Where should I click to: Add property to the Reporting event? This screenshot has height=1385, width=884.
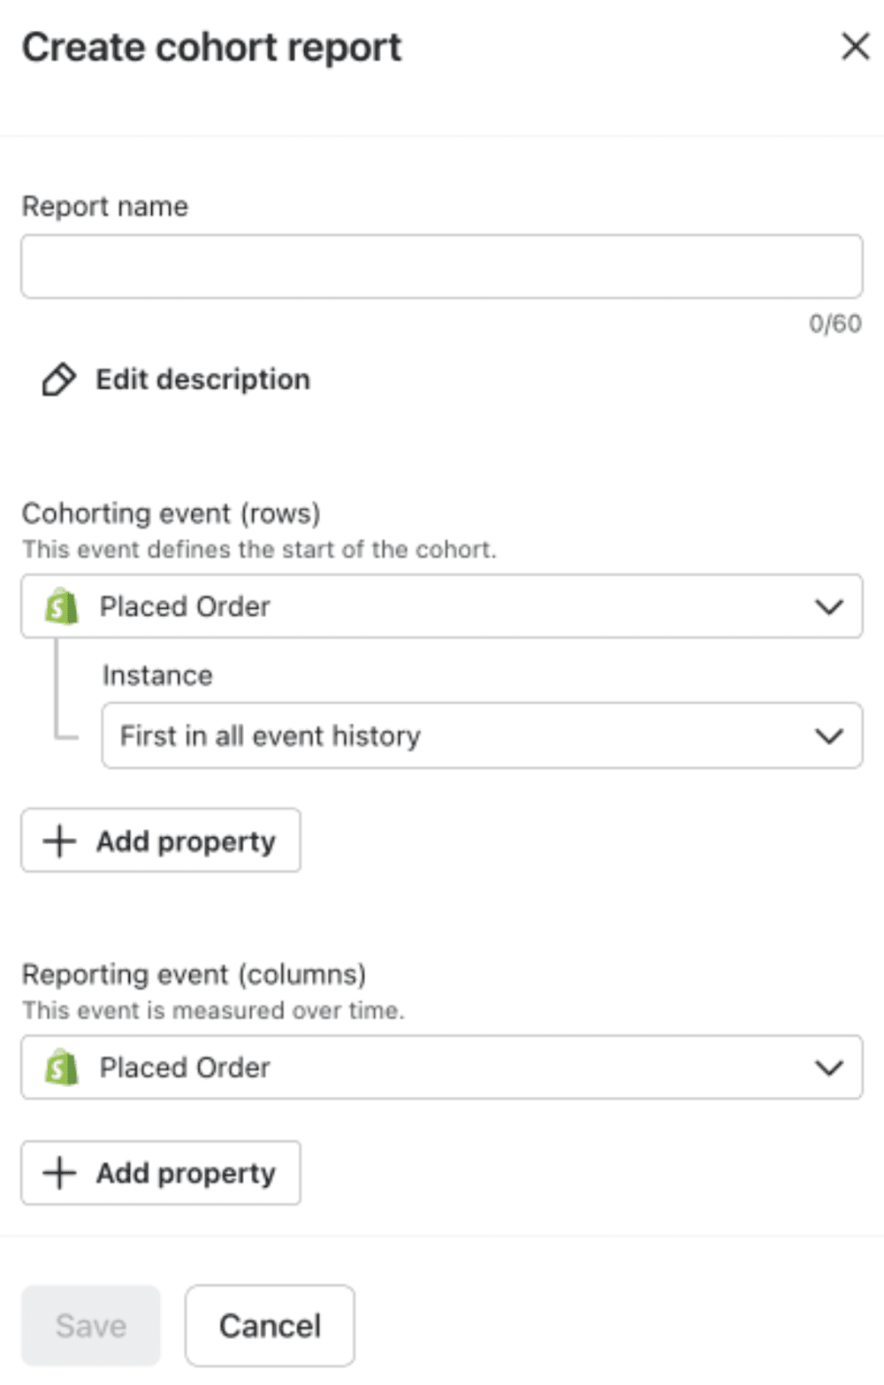click(161, 1173)
